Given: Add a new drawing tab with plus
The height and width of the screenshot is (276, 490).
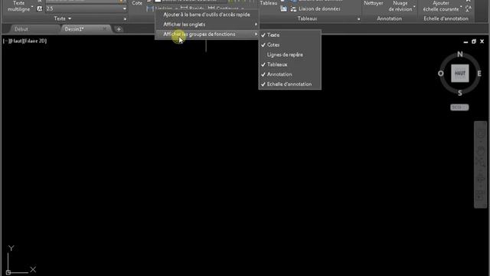Looking at the screenshot, I should (x=119, y=29).
